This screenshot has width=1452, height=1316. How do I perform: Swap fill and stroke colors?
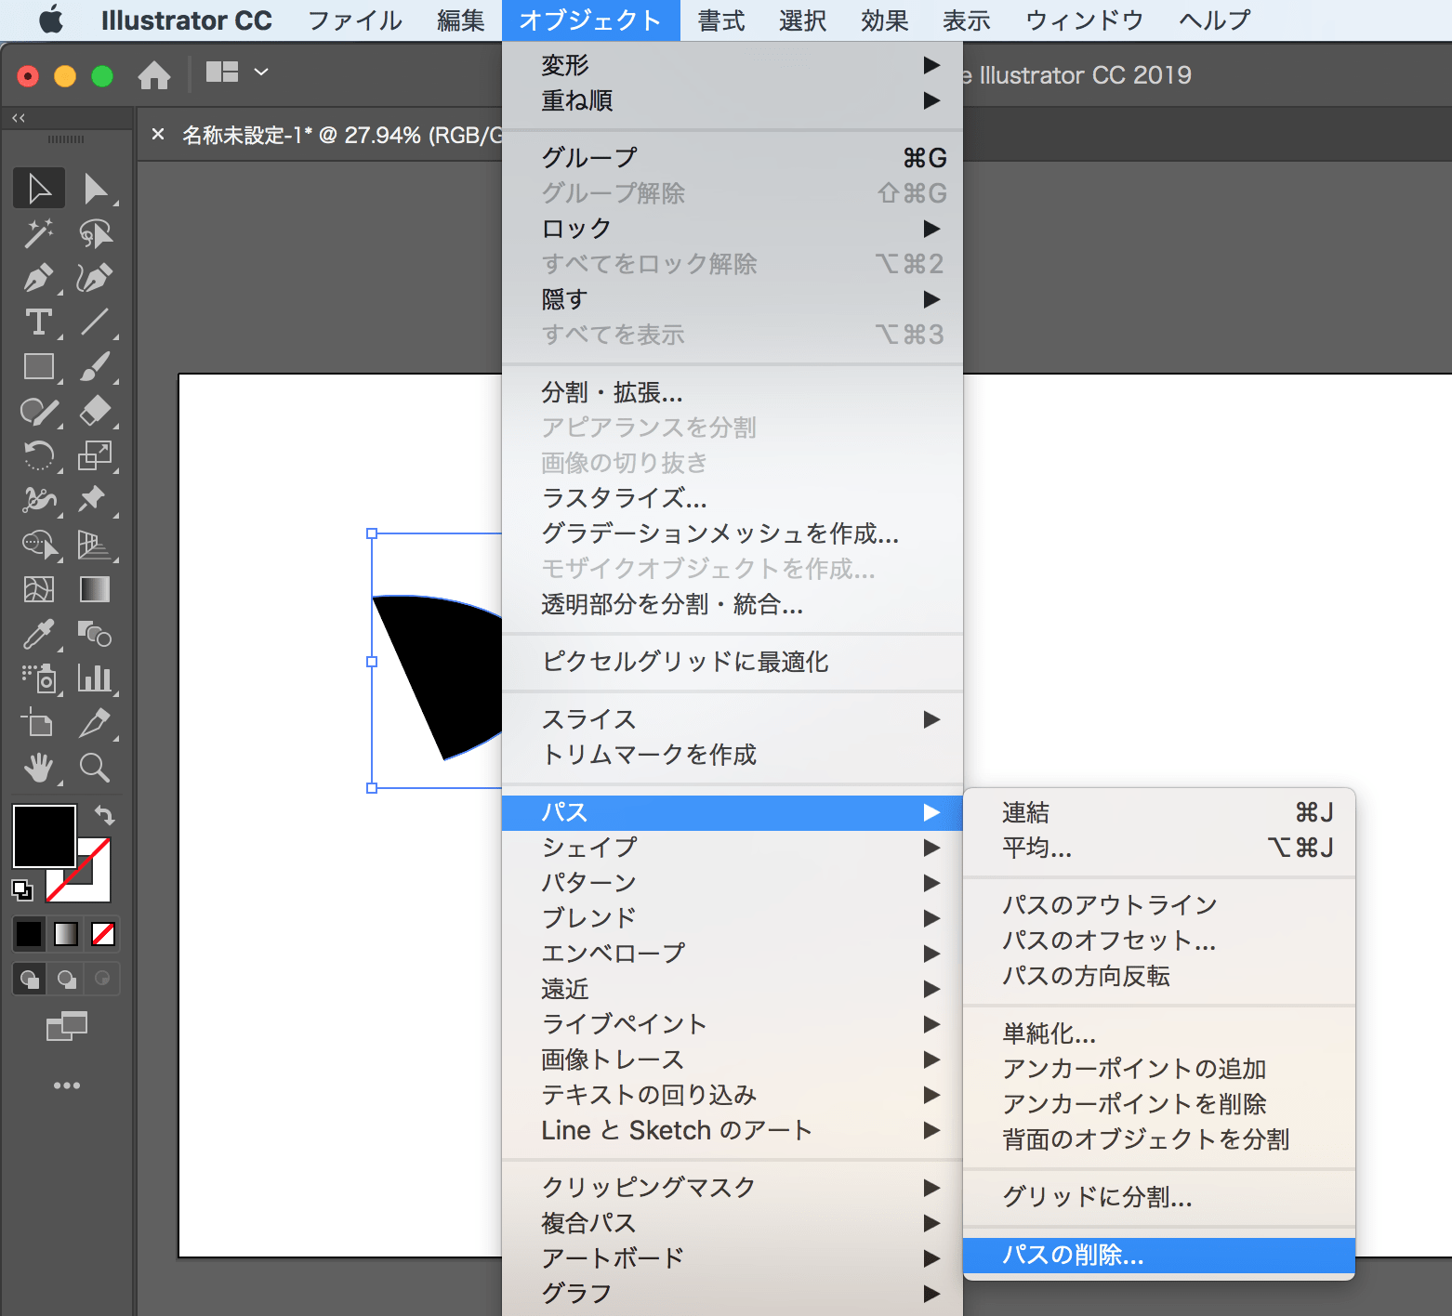coord(104,815)
